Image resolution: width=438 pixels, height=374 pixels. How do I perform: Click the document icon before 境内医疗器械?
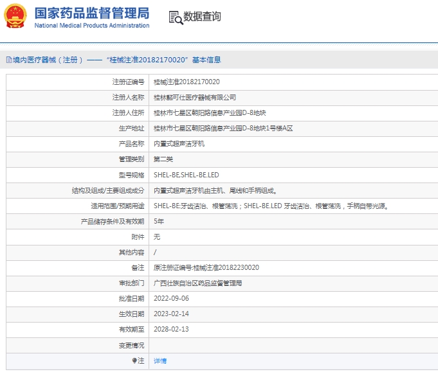coord(9,60)
